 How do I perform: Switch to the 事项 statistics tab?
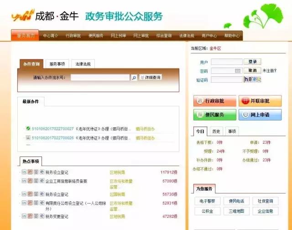click(232, 131)
